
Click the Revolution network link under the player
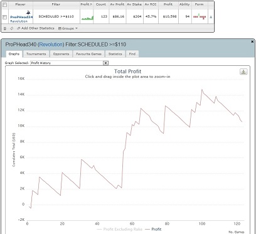[19, 21]
